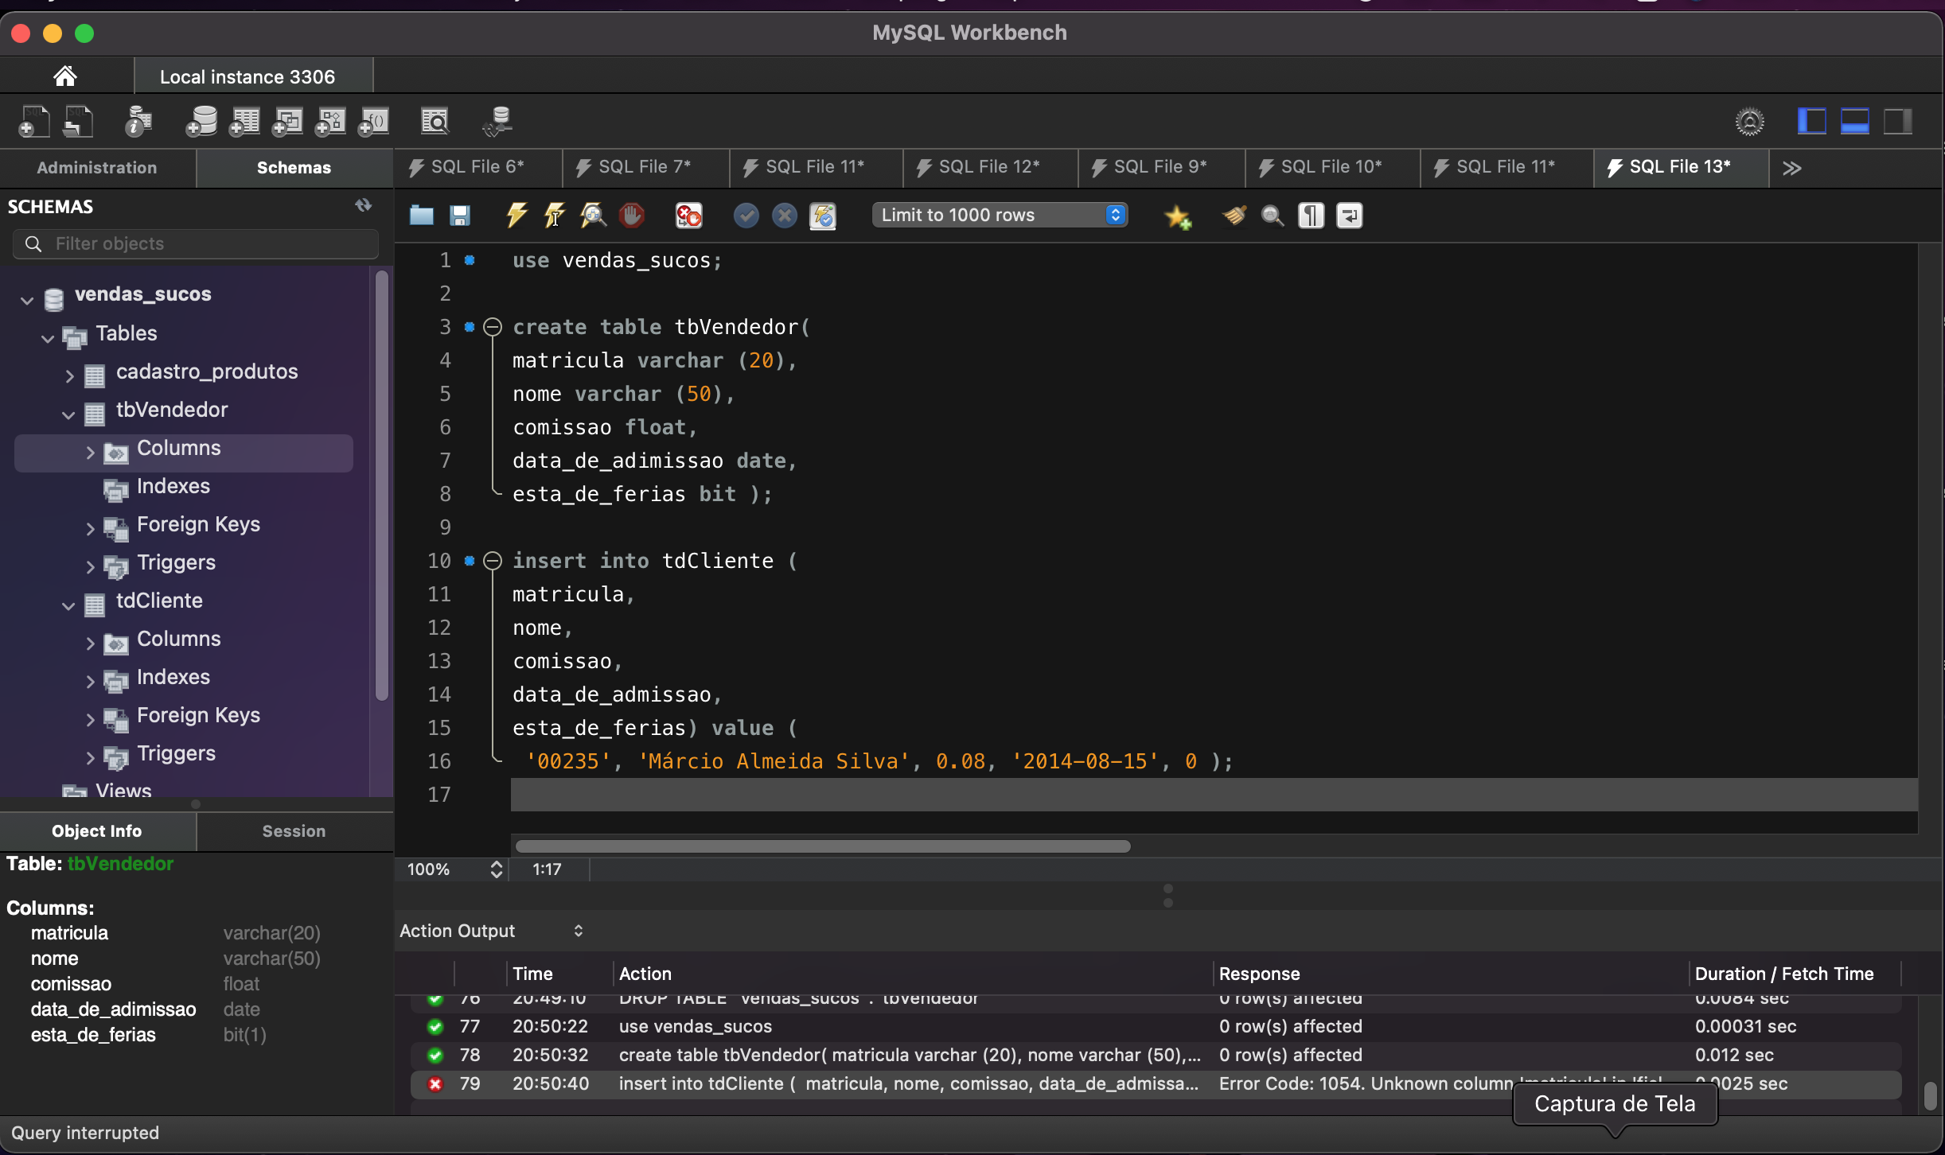Collapse insert statement code fold marker

point(493,561)
